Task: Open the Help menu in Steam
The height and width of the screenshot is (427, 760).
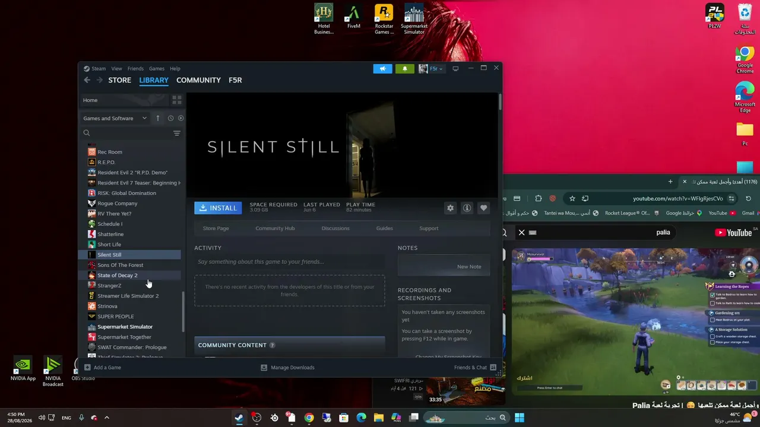Action: pos(175,69)
